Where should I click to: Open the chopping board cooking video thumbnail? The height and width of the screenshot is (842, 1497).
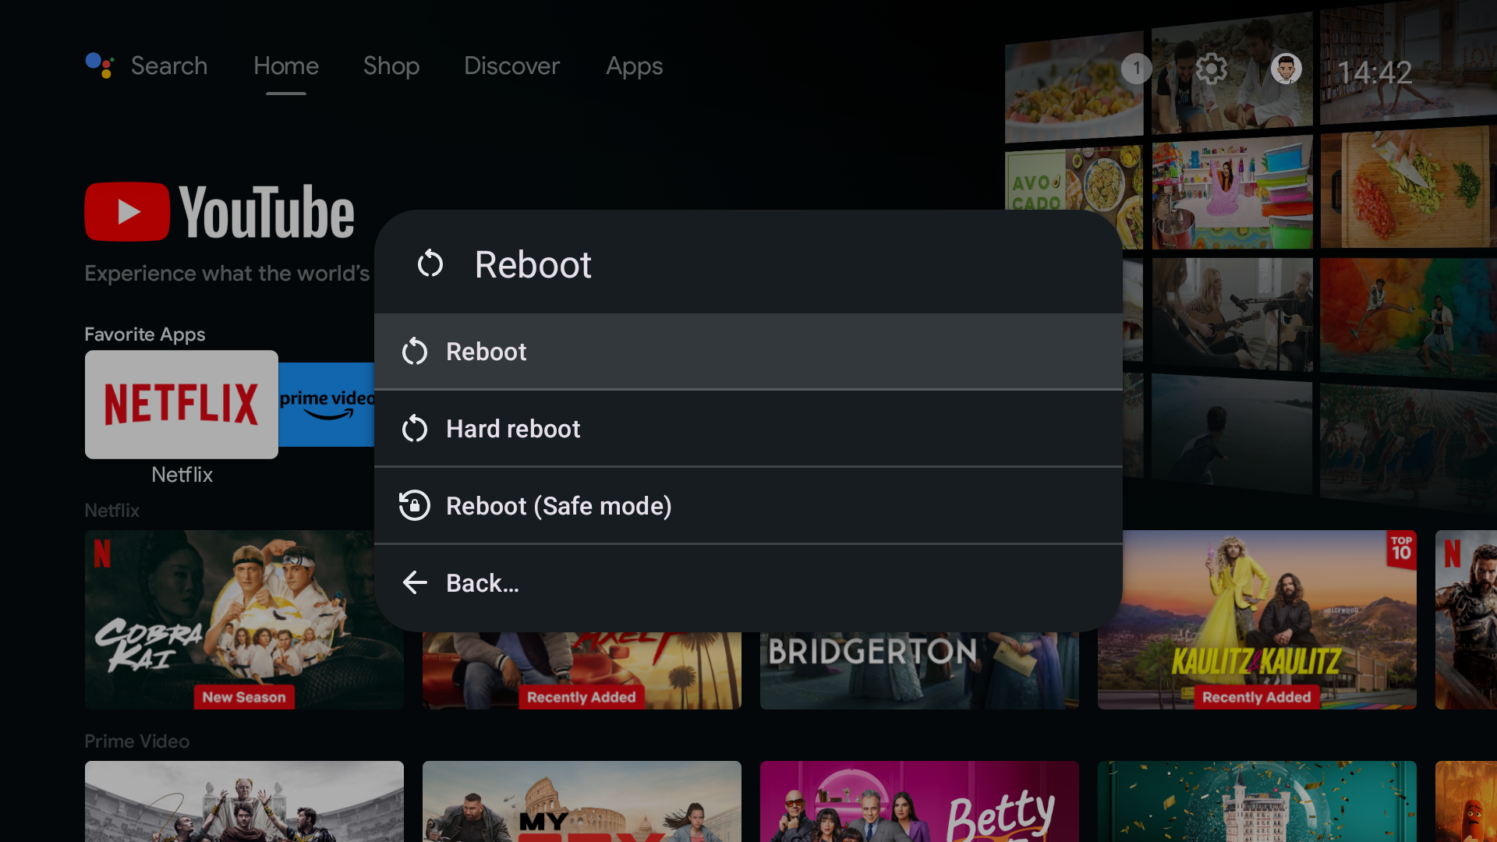click(1407, 189)
